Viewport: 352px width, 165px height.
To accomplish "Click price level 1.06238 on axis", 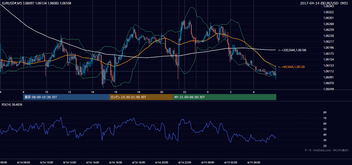I will pyautogui.click(x=329, y=36).
